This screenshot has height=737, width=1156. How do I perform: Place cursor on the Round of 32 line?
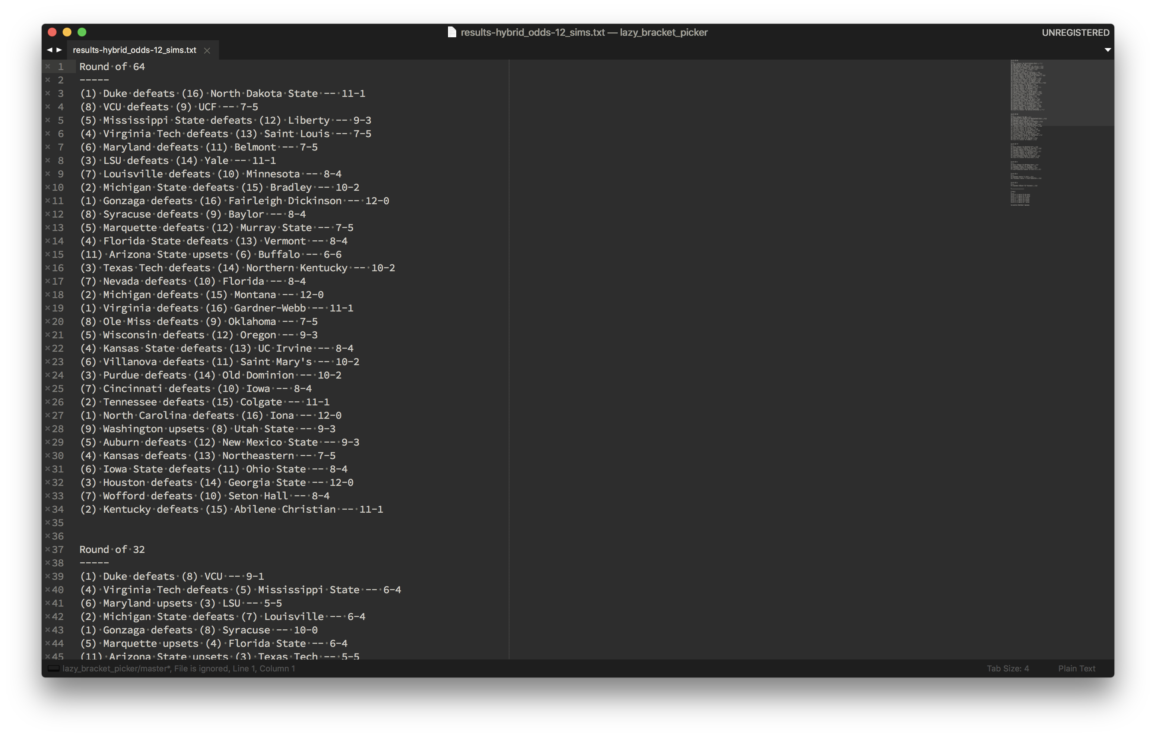point(112,549)
